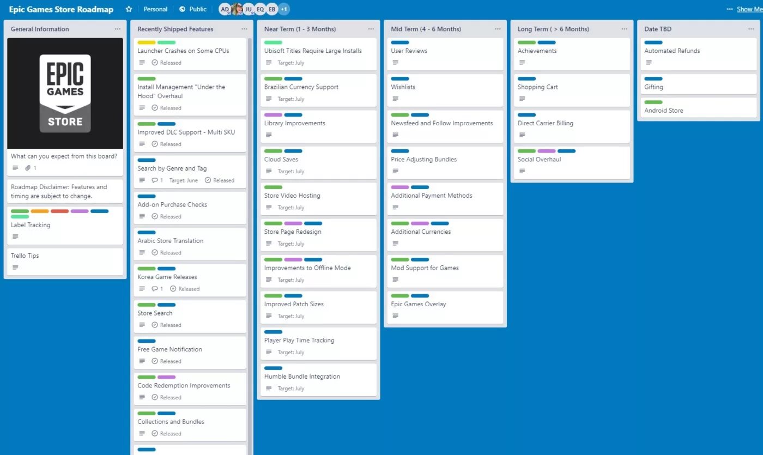
Task: Click red label on Label Tracking card
Action: pyautogui.click(x=60, y=211)
